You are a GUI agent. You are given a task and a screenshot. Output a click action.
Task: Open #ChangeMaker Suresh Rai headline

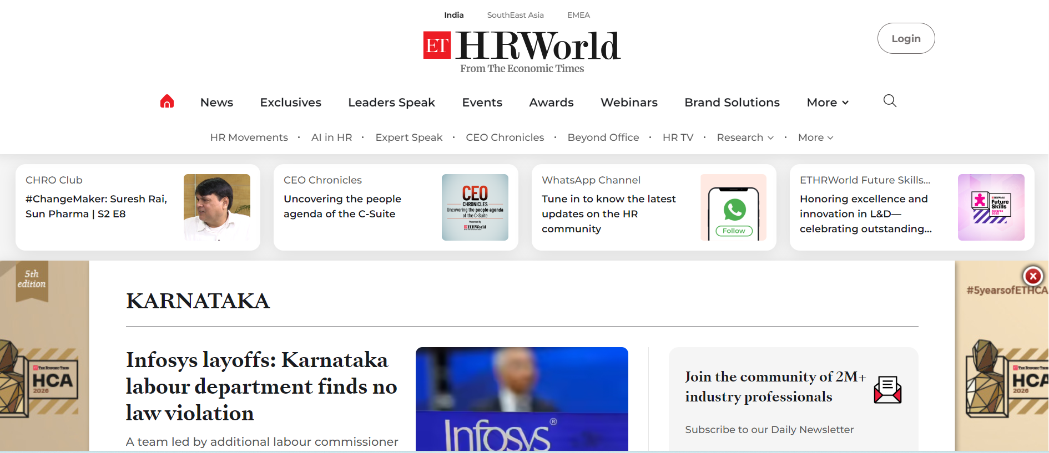click(97, 206)
